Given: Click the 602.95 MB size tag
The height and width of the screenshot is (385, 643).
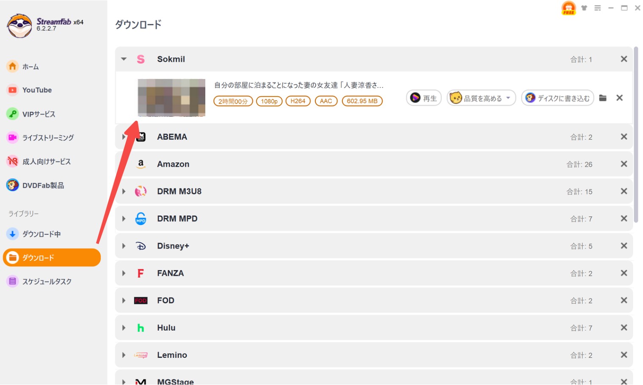Looking at the screenshot, I should 362,101.
